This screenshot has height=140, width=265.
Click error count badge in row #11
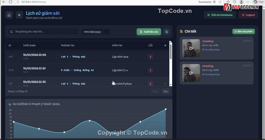pos(150,57)
